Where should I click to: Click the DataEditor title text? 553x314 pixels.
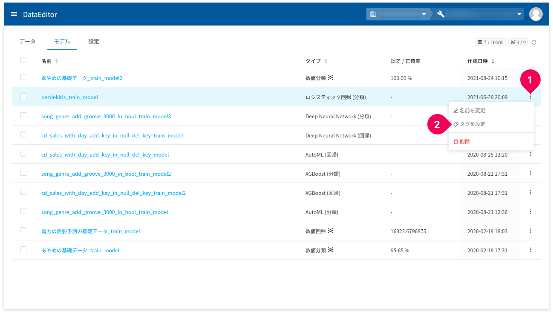[40, 14]
